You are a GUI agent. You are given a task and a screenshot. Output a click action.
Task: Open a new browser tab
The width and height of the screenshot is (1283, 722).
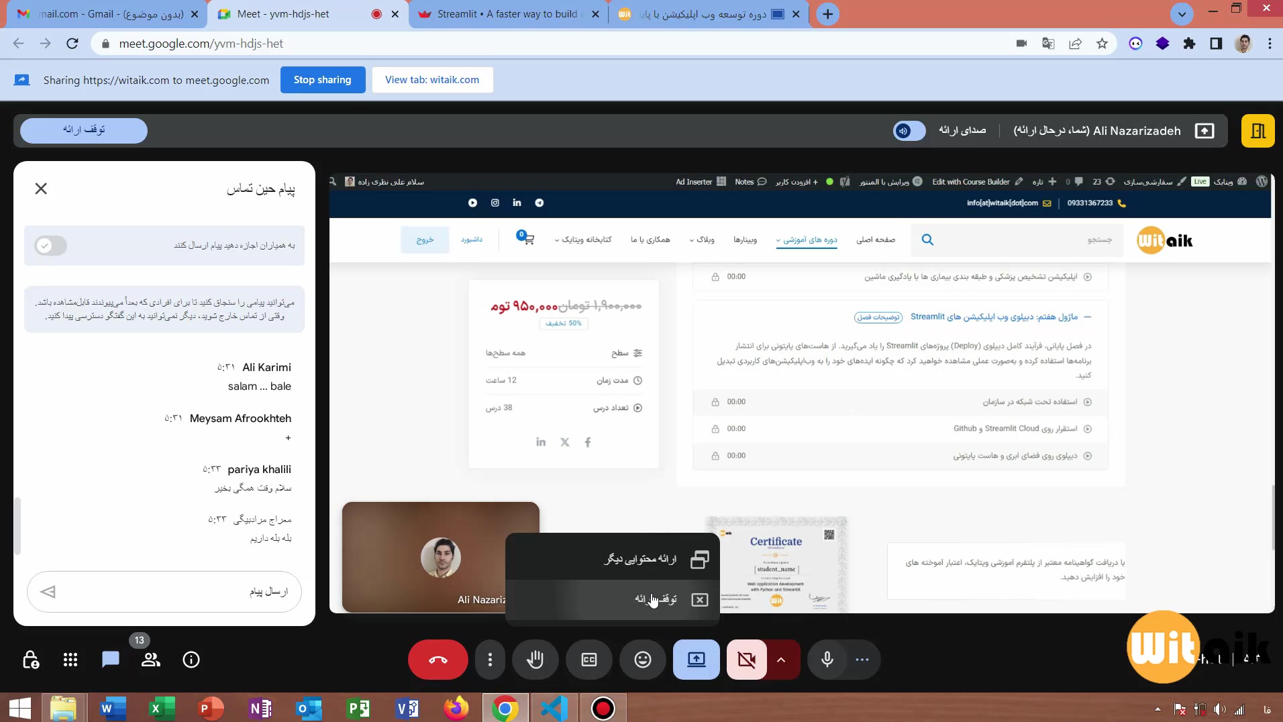[x=828, y=14]
